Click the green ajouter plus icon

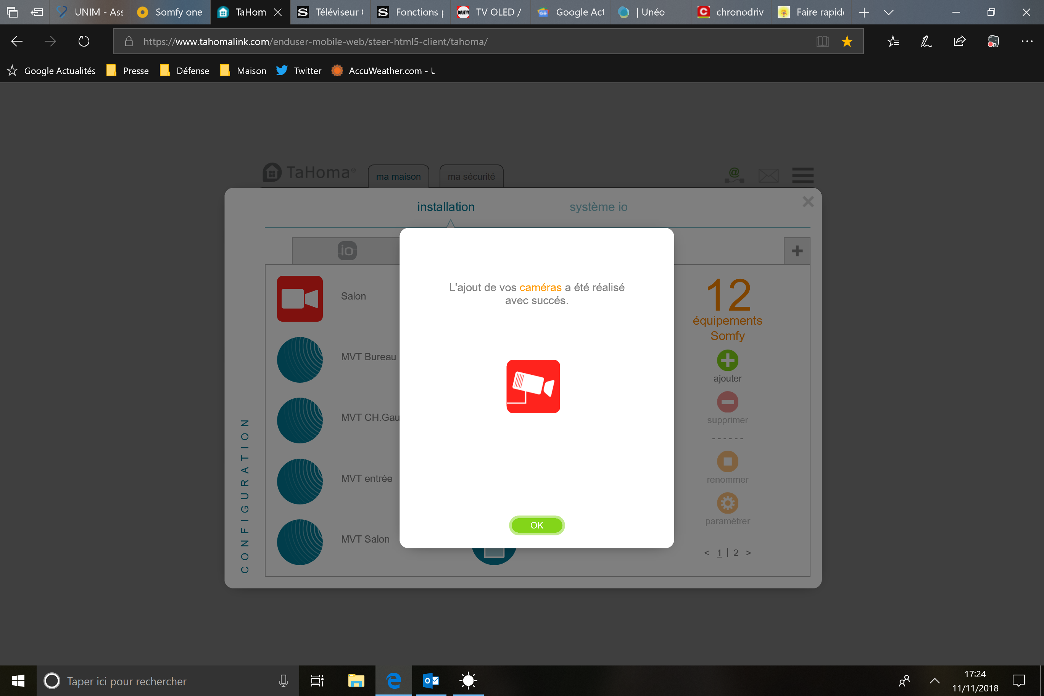[x=728, y=360]
